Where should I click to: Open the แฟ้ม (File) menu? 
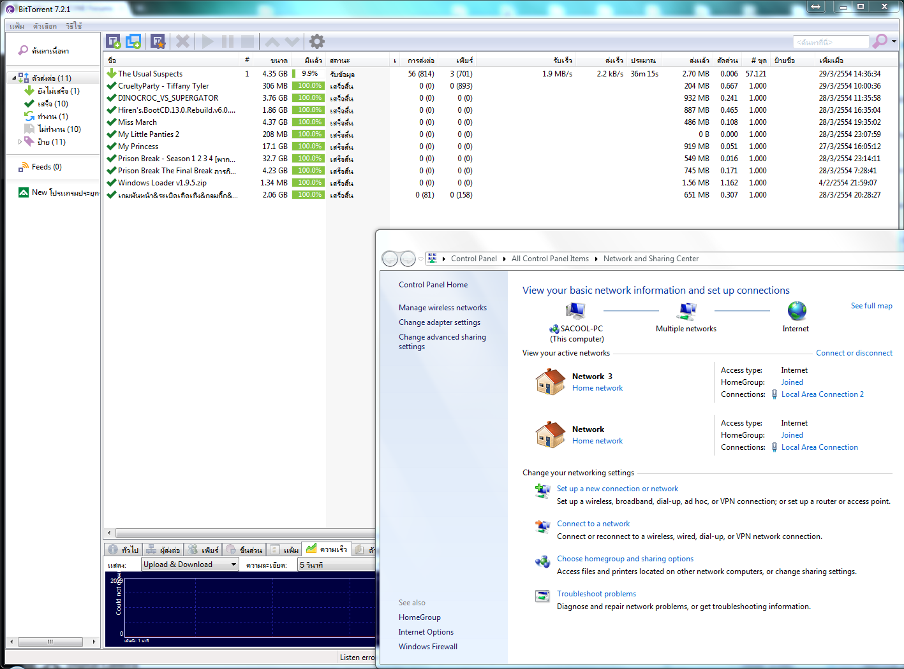17,26
